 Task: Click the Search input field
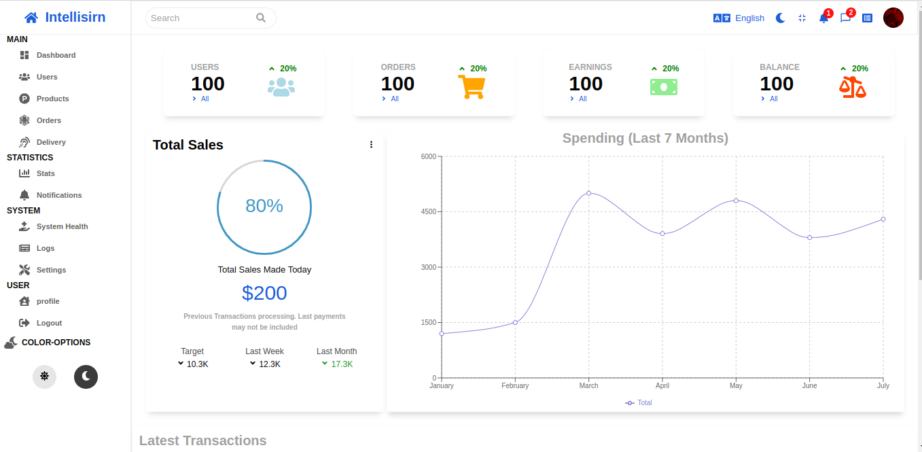(211, 18)
